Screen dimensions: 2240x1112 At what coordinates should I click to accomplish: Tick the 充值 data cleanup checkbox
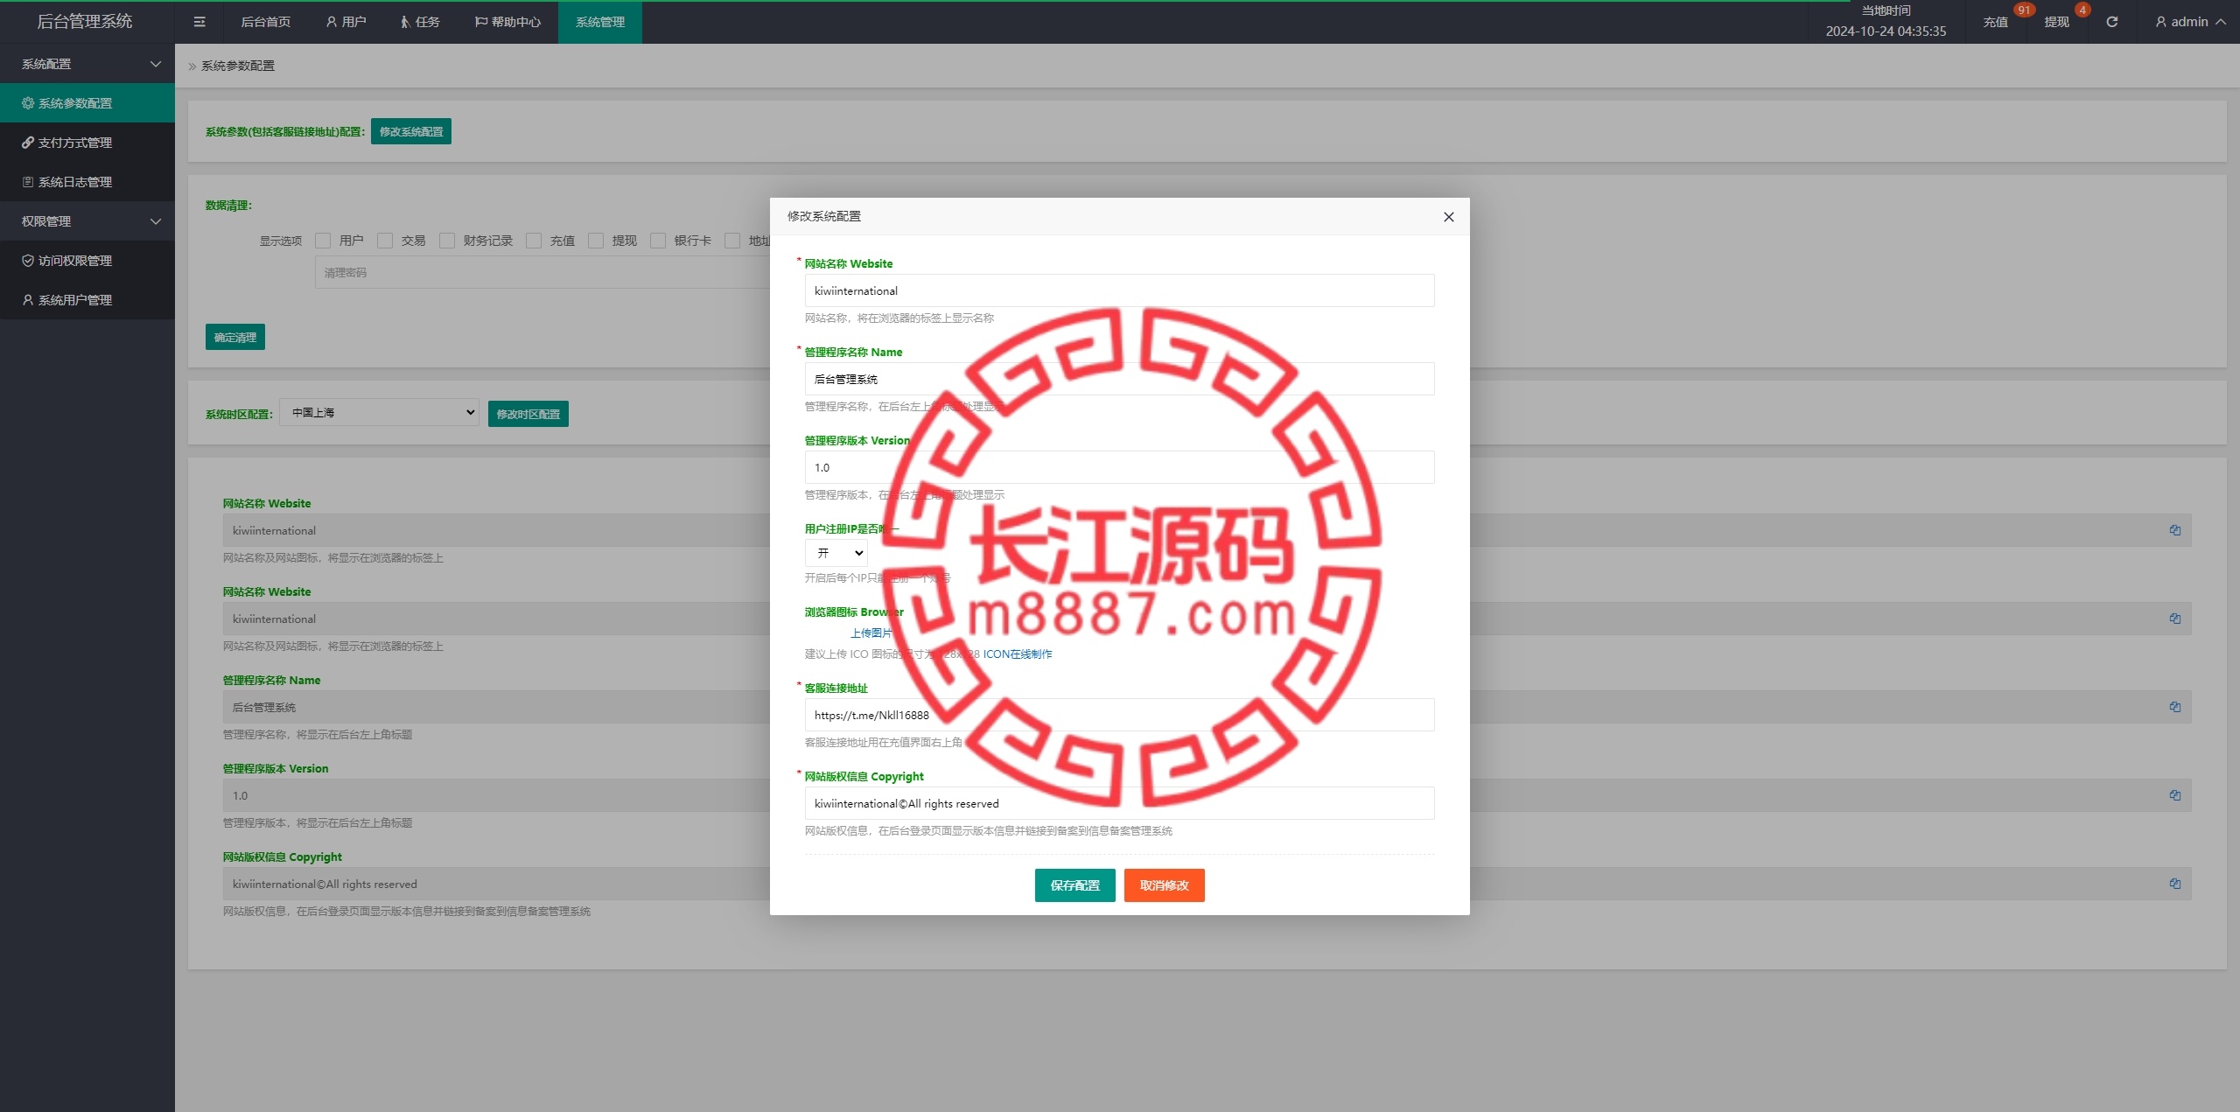534,241
